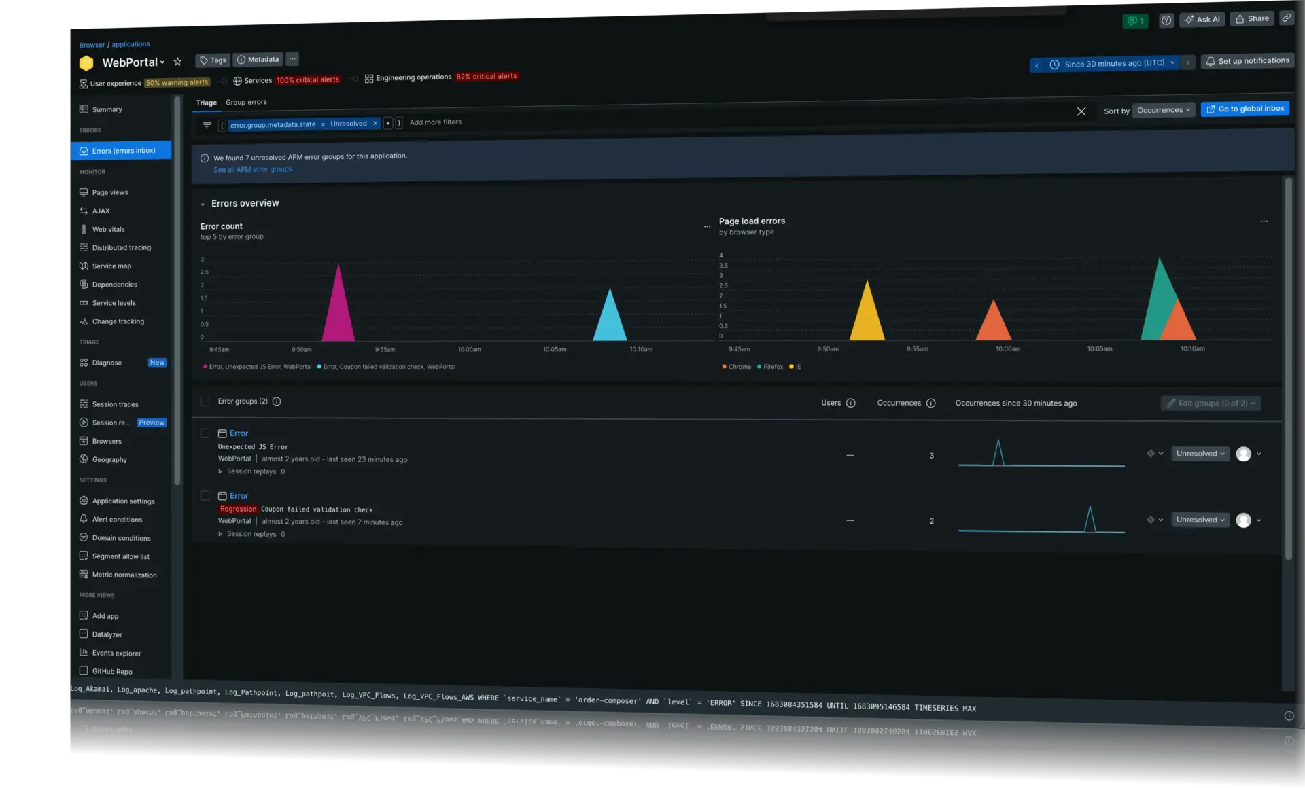Open the Occurrences sort dropdown
The width and height of the screenshot is (1305, 788).
1163,109
